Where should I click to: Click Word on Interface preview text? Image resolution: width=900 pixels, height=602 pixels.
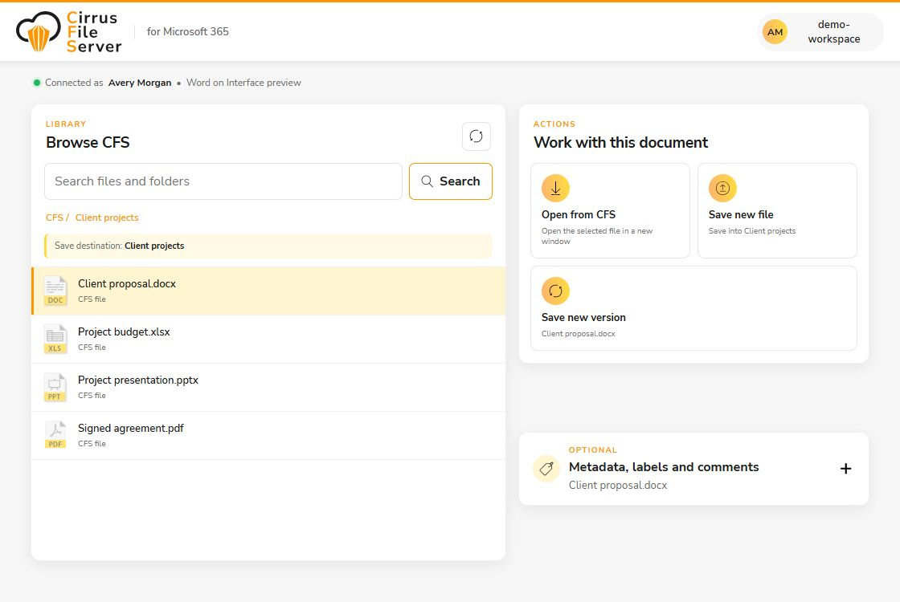[x=243, y=83]
